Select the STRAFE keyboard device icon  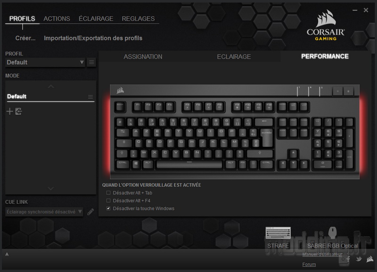point(278,232)
